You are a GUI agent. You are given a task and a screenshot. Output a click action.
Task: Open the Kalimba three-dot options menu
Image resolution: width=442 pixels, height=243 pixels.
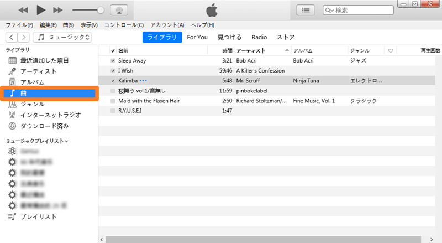(143, 81)
